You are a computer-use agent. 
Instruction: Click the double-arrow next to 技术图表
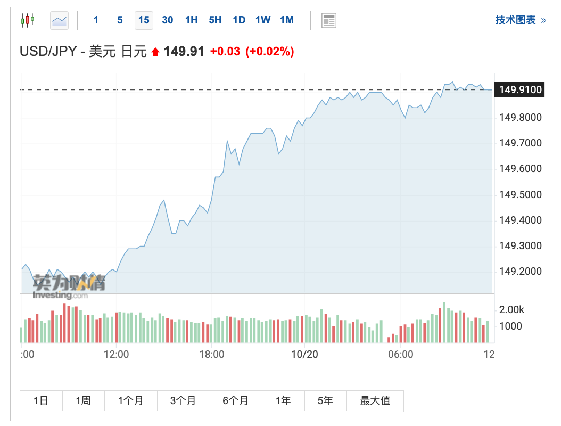[543, 20]
